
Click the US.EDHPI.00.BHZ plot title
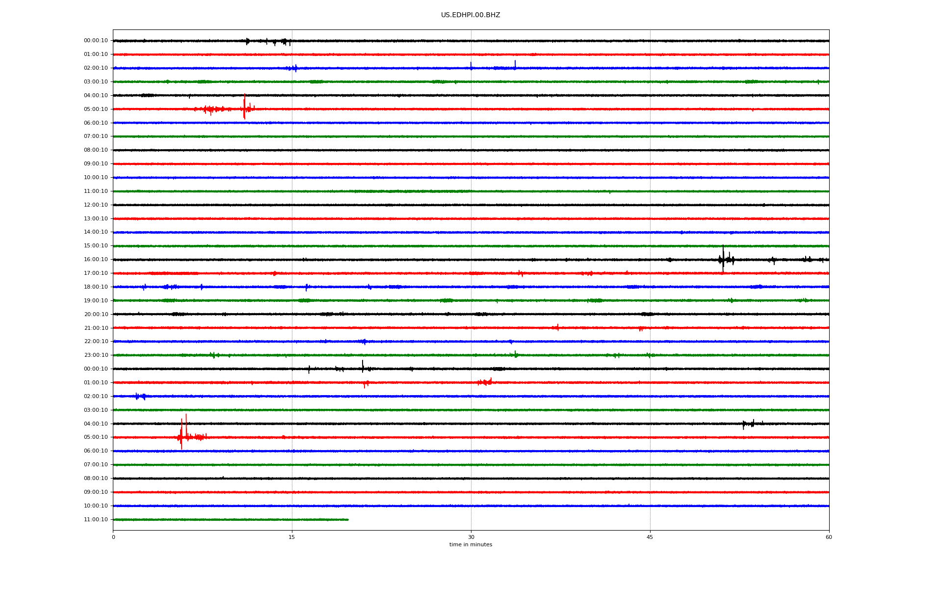[470, 15]
